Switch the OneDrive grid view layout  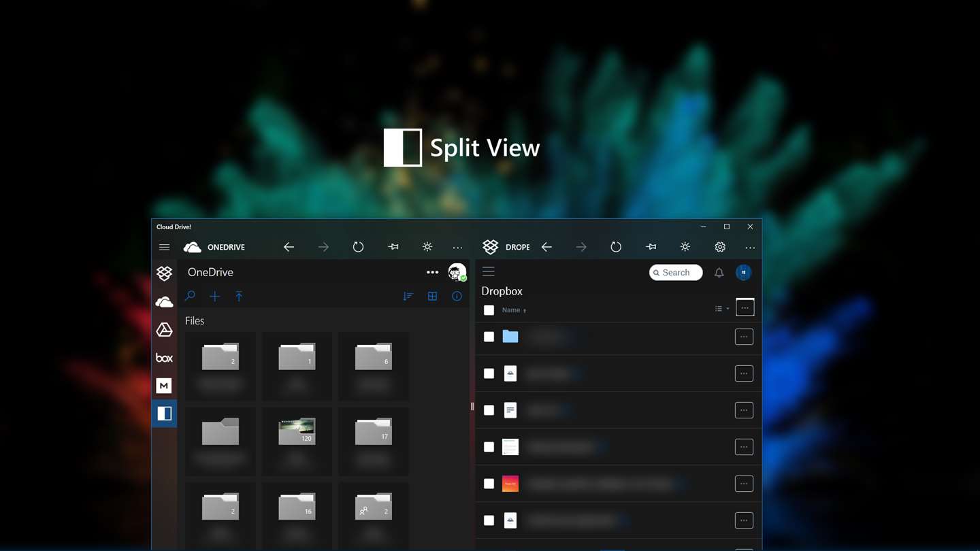pos(432,296)
